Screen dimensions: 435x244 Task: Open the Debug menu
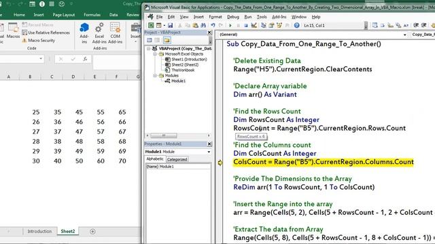(x=233, y=17)
